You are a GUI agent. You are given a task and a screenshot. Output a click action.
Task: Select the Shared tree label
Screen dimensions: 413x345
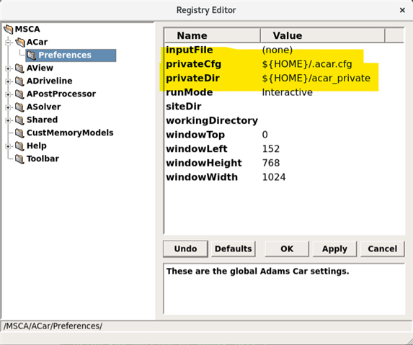[x=42, y=120]
